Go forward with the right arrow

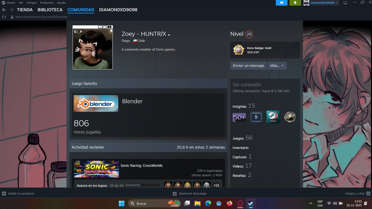point(11,10)
